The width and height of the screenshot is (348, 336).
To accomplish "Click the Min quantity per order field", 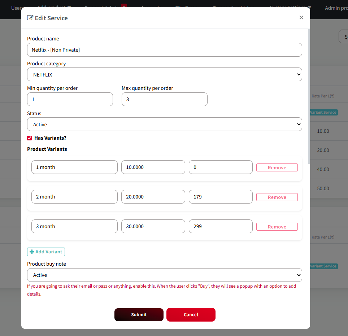I will [70, 99].
